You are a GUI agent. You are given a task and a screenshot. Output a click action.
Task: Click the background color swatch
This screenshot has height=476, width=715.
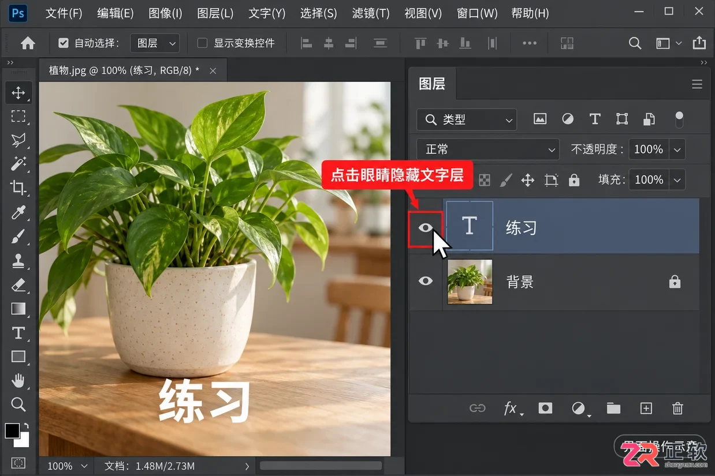[23, 441]
